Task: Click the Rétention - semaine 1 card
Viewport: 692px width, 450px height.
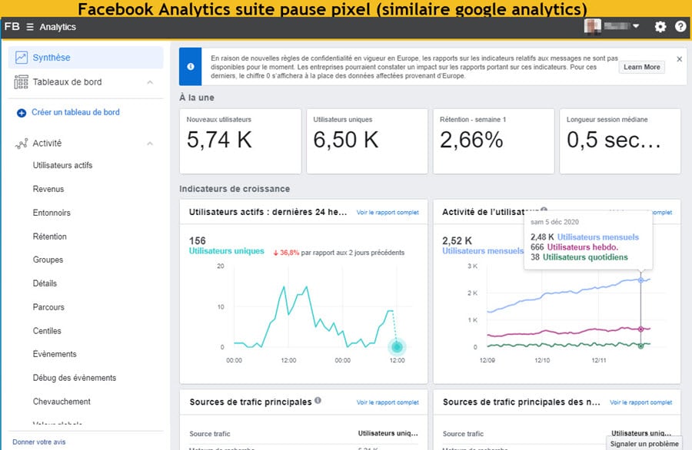Action: click(494, 141)
